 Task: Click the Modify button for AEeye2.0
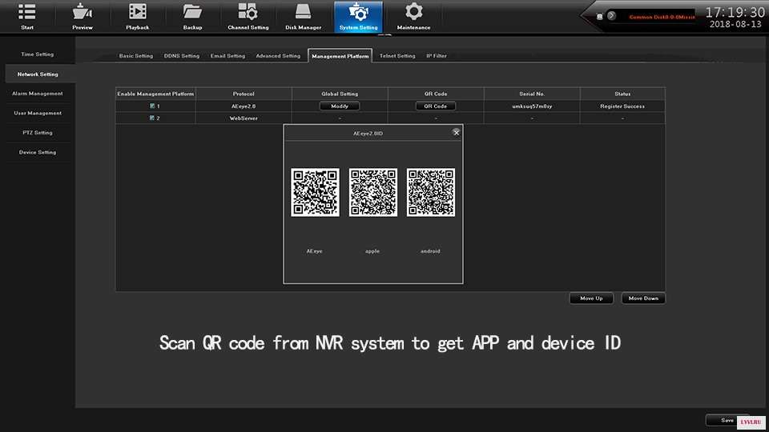(x=340, y=106)
